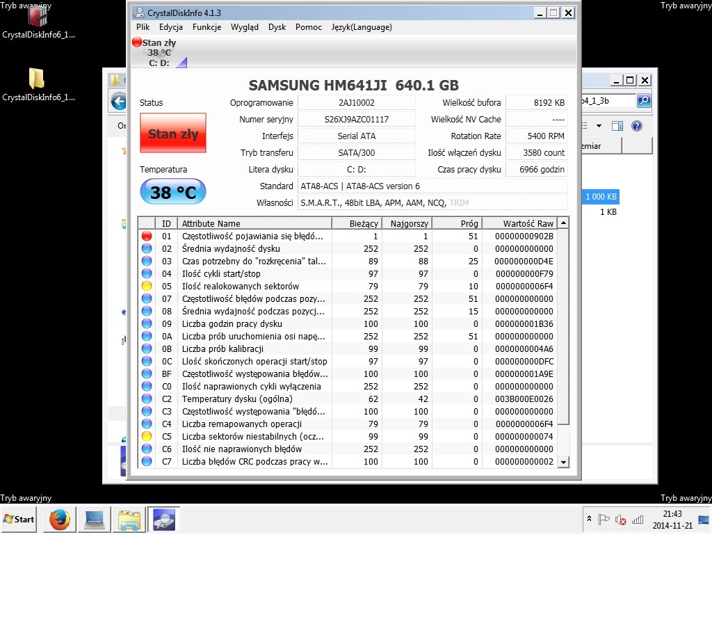The width and height of the screenshot is (712, 626).
Task: Click the search magnifier in the Explorer window
Action: (644, 100)
